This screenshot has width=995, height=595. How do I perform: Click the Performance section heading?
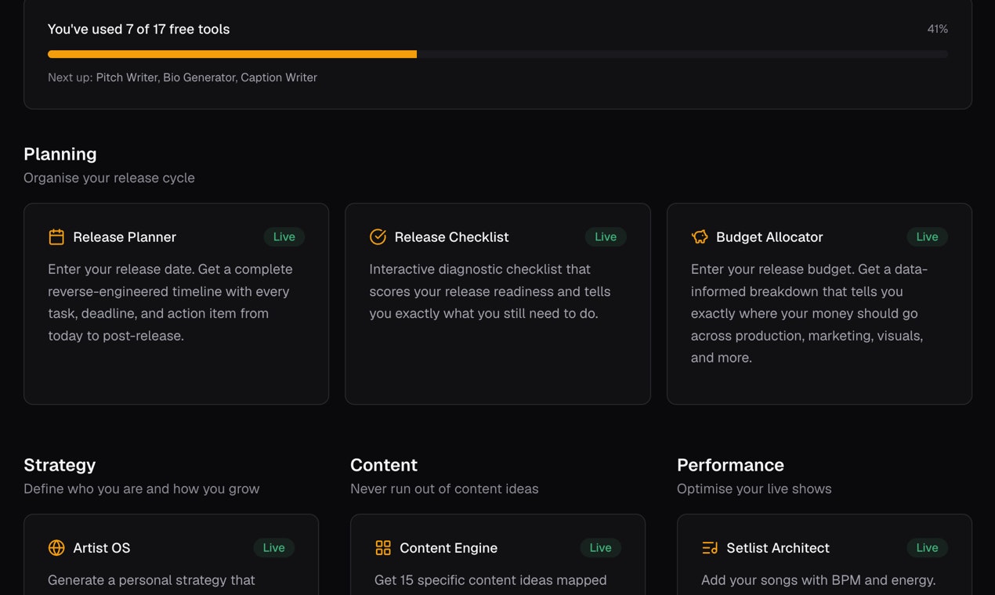tap(730, 465)
